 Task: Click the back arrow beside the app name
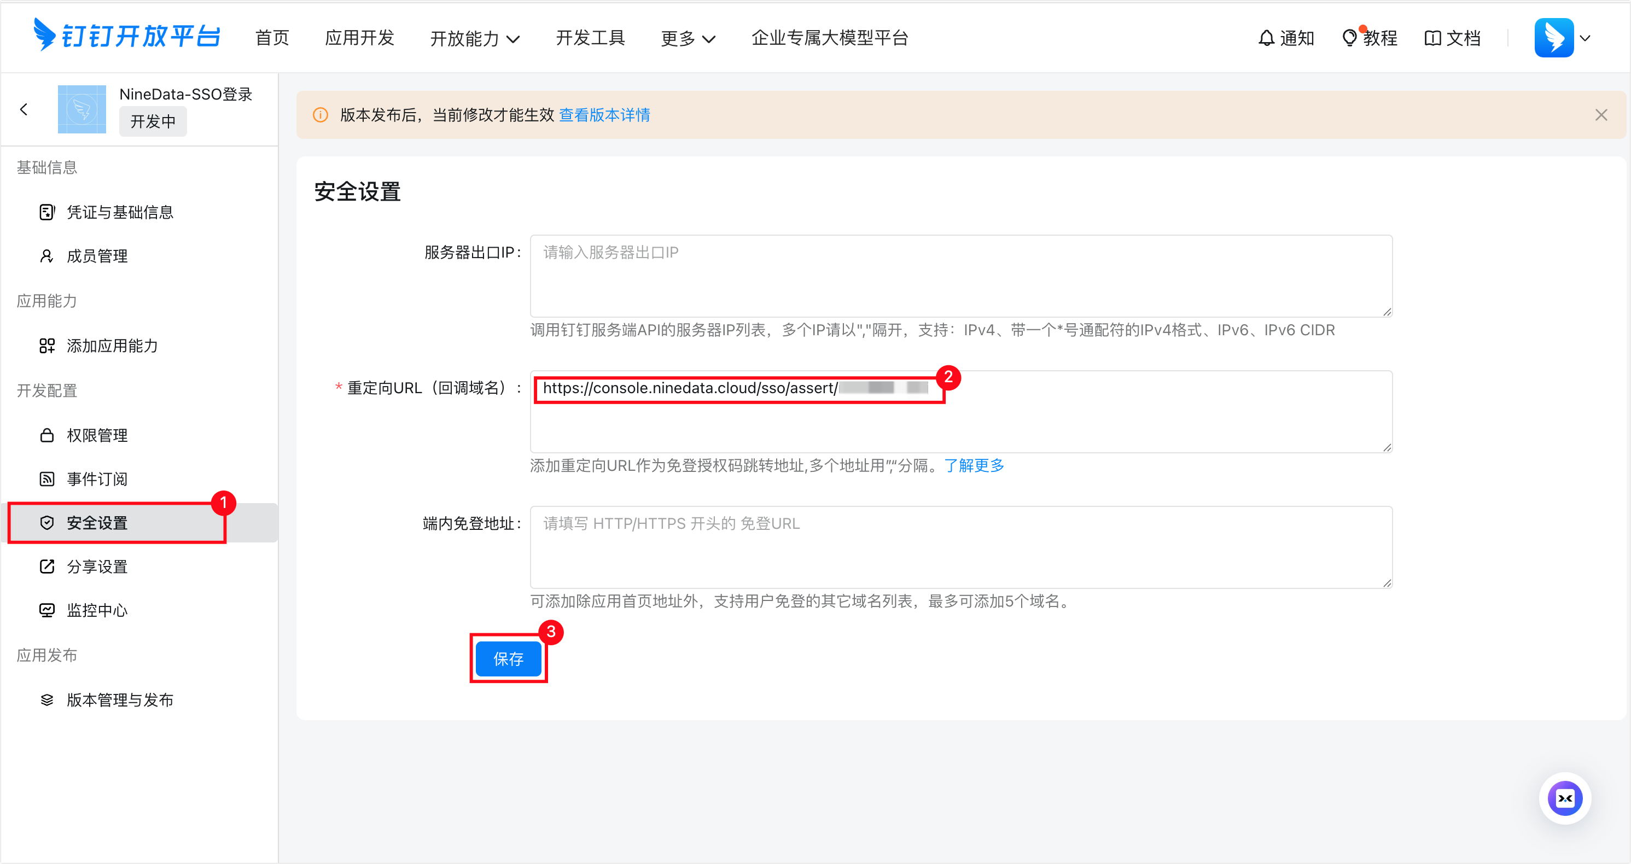pyautogui.click(x=24, y=109)
